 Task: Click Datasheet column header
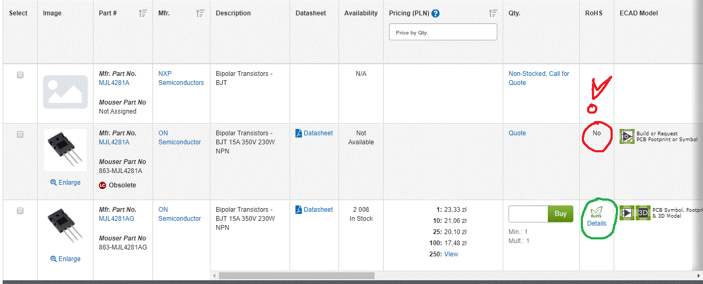coord(311,13)
